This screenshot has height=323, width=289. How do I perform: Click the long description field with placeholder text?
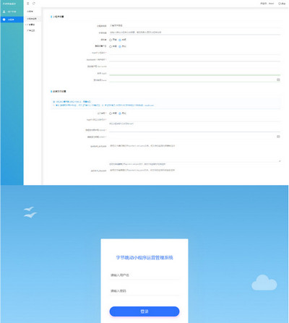[x=194, y=33]
